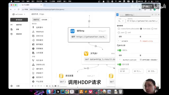This screenshot has width=169, height=95.
Task: Toggle the 超时设置 timeout switch
Action: (x=119, y=64)
